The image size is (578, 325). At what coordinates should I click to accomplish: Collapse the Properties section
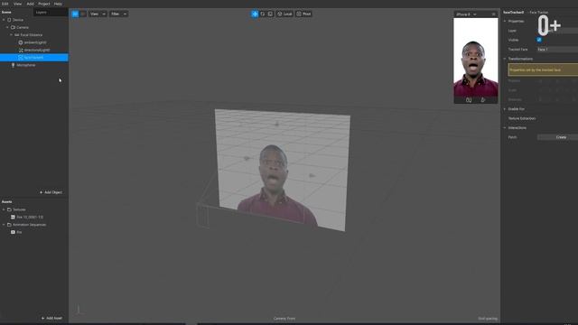pos(505,21)
